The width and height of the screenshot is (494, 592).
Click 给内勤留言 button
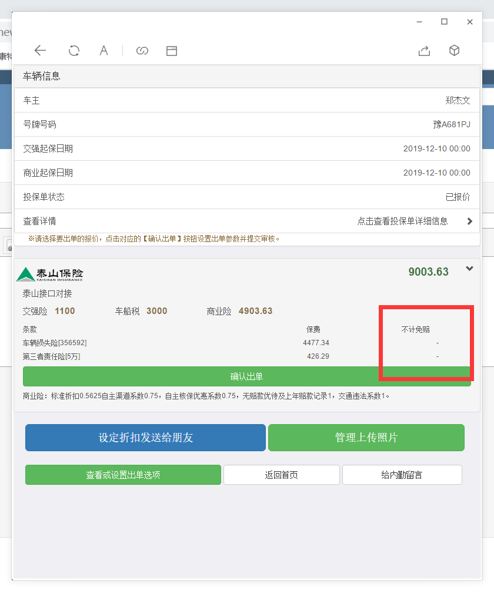point(402,475)
